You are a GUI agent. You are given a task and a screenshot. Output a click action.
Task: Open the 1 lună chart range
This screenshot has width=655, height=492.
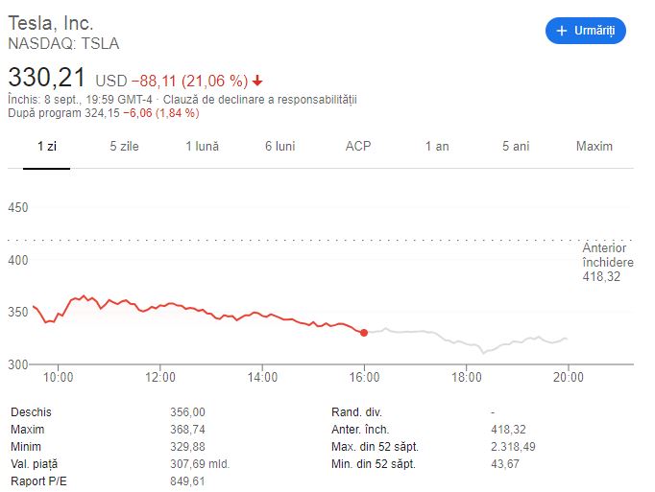[x=203, y=146]
